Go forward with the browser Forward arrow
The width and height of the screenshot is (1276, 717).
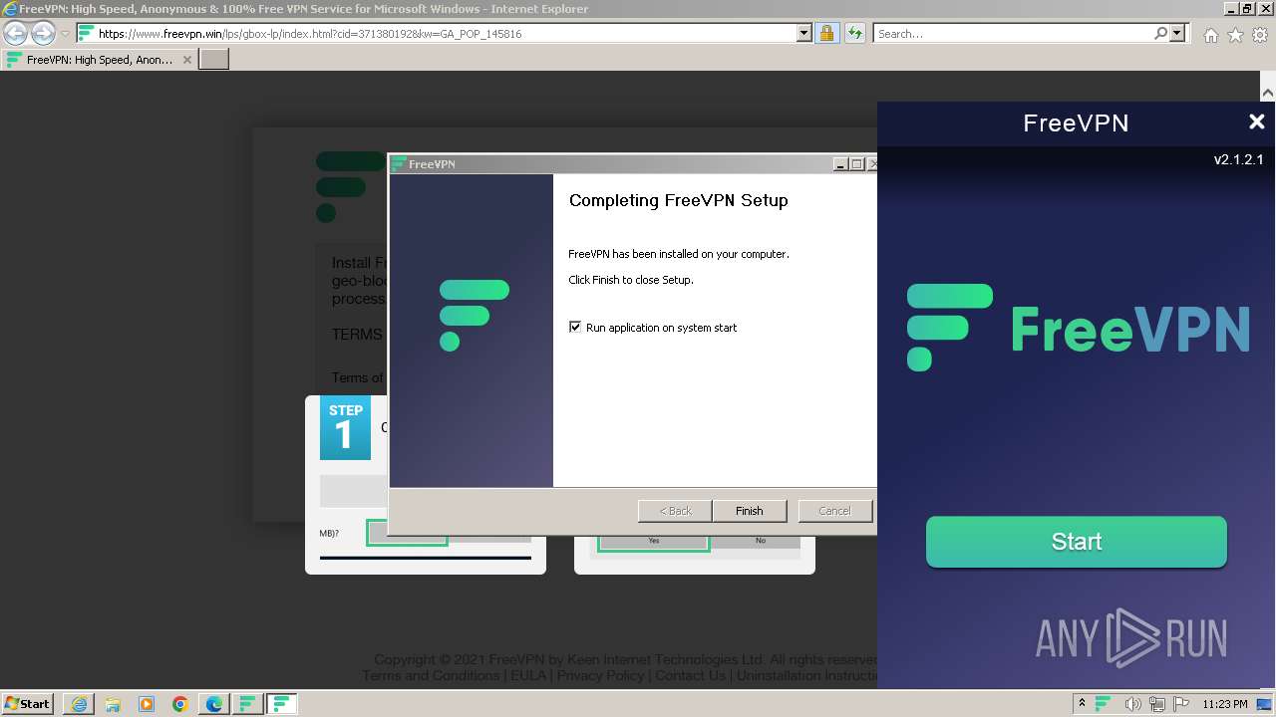(42, 34)
